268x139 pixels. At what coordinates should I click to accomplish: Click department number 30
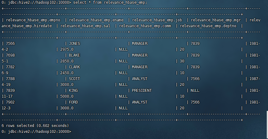point(182,61)
